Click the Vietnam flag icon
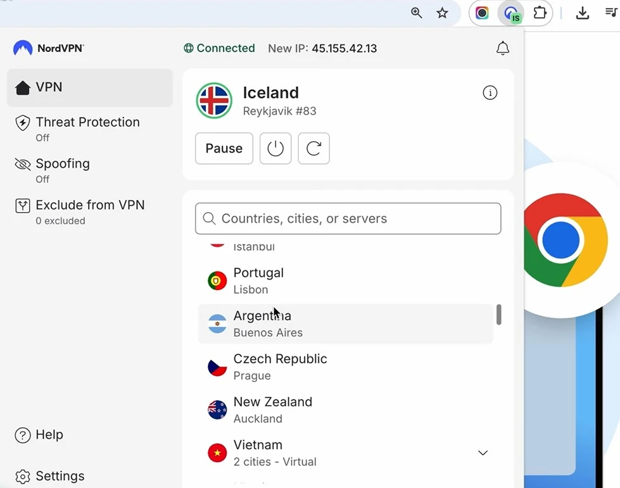This screenshot has width=620, height=488. pyautogui.click(x=217, y=453)
